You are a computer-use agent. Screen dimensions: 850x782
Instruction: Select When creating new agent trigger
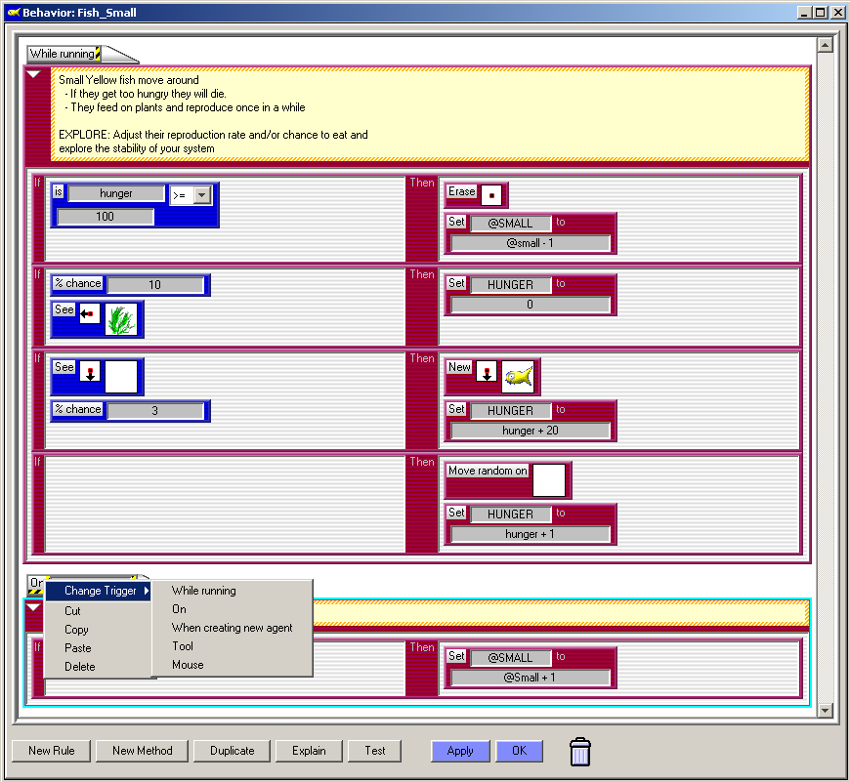coord(232,628)
